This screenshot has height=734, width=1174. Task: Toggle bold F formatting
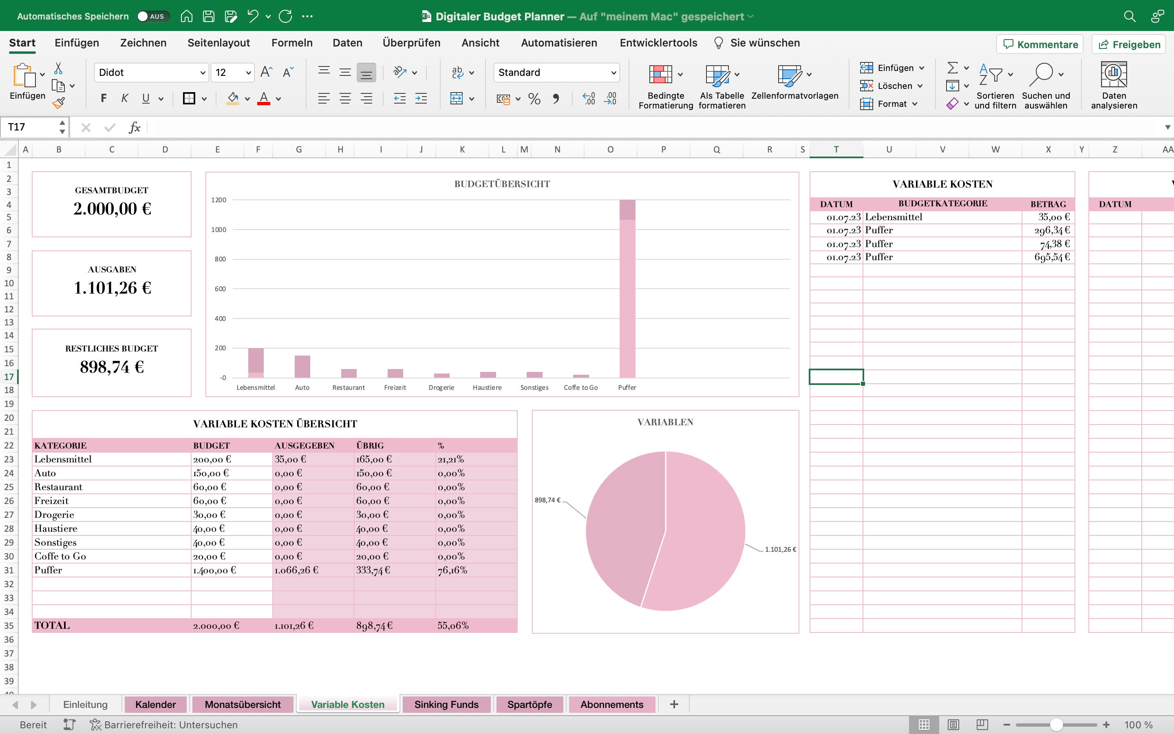(103, 99)
